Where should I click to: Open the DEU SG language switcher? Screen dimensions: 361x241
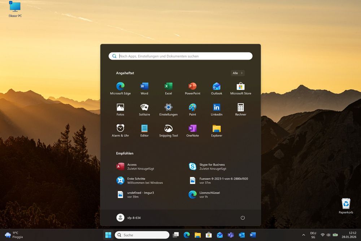pos(313,234)
